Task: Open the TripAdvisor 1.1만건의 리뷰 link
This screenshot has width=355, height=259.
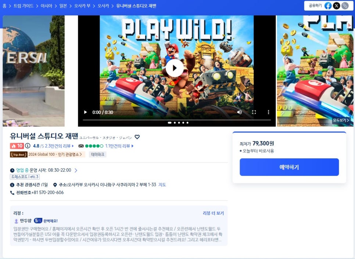Action: pos(119,146)
